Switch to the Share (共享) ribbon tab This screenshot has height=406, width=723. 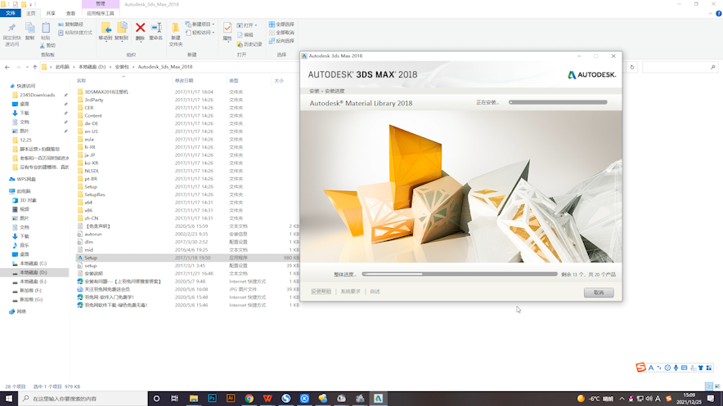tap(51, 13)
